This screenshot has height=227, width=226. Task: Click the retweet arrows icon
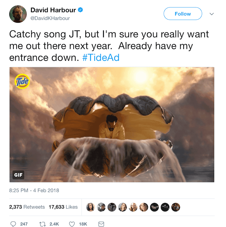click(x=43, y=224)
